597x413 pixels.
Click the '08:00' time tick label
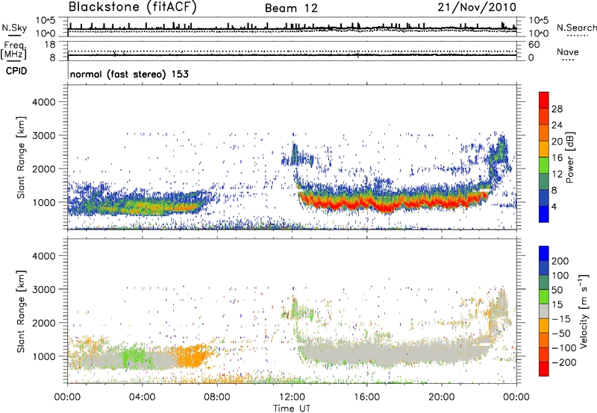tap(216, 397)
